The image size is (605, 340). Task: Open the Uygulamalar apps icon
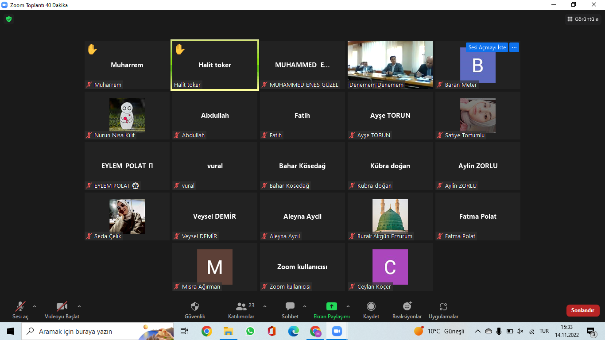pyautogui.click(x=443, y=307)
